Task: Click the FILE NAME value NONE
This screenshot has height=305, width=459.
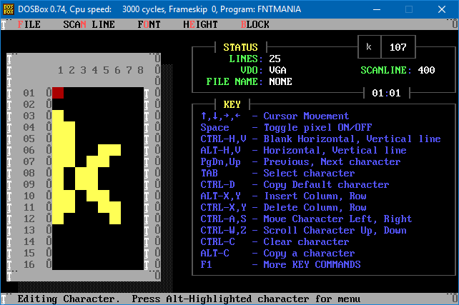Action: 280,82
